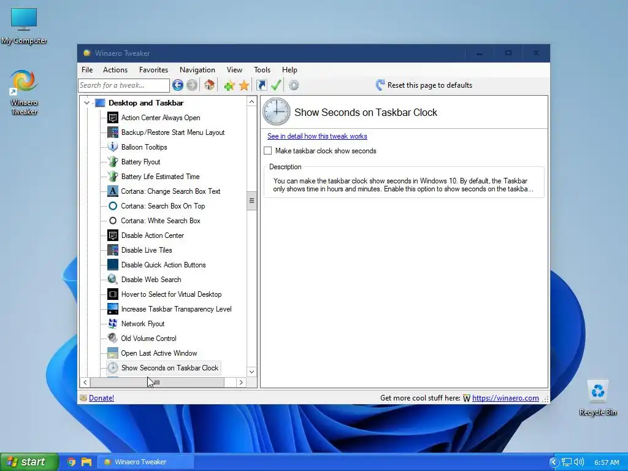Open the View menu
The height and width of the screenshot is (471, 628).
[234, 70]
